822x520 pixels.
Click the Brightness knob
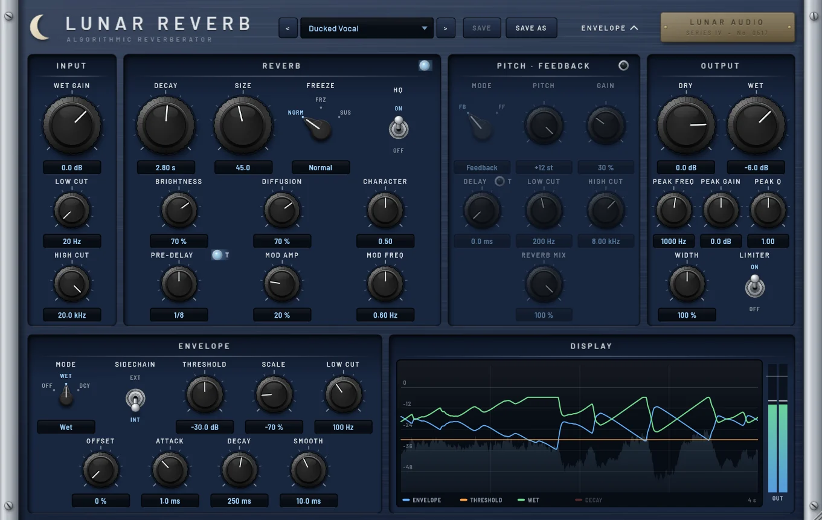pos(179,211)
